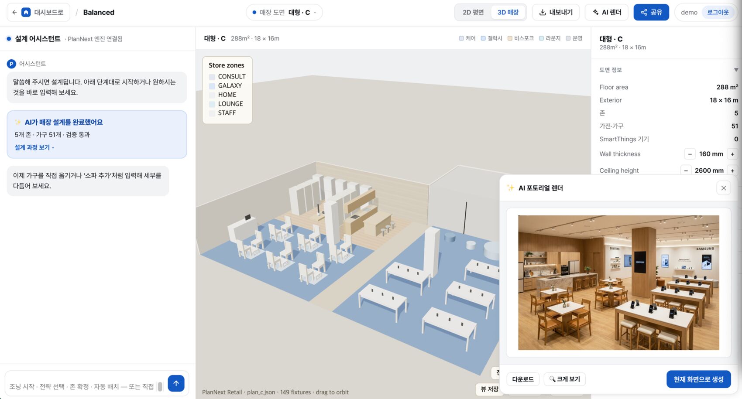Click the 다운로드 button in render panel
This screenshot has height=399, width=742.
pyautogui.click(x=523, y=379)
